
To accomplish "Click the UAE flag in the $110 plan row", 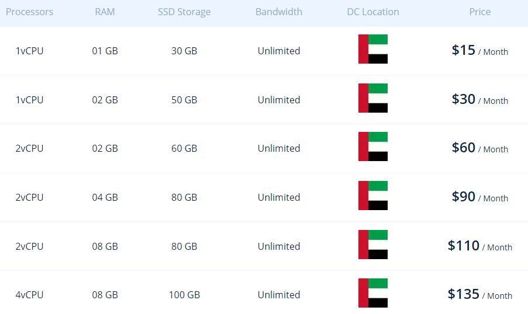I will click(373, 245).
